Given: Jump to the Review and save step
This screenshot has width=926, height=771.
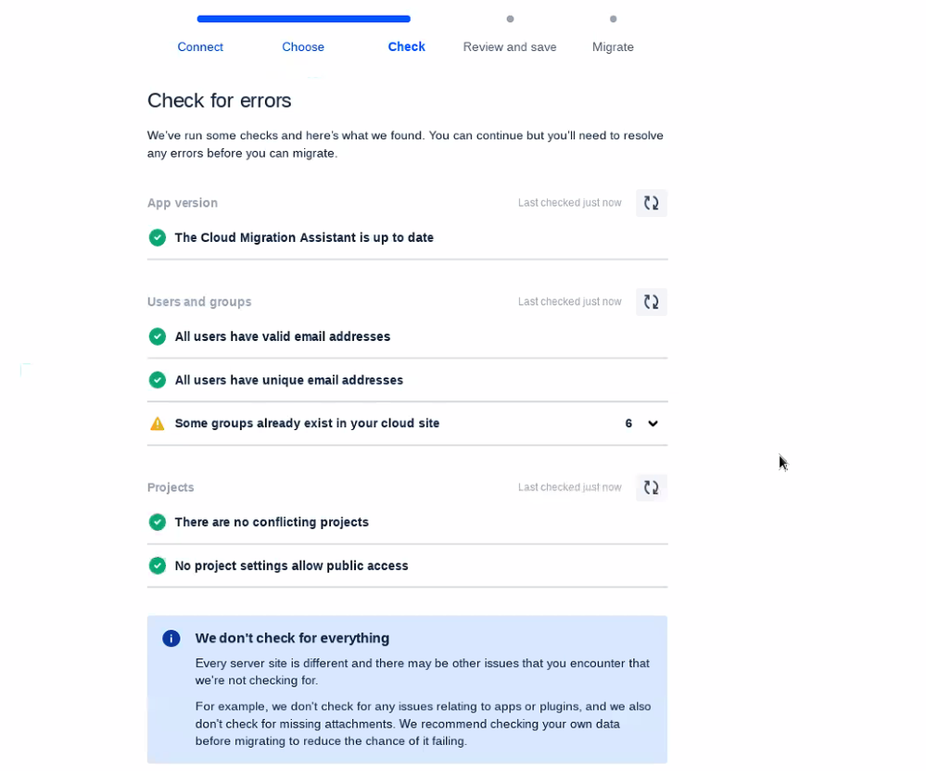Looking at the screenshot, I should click(510, 46).
